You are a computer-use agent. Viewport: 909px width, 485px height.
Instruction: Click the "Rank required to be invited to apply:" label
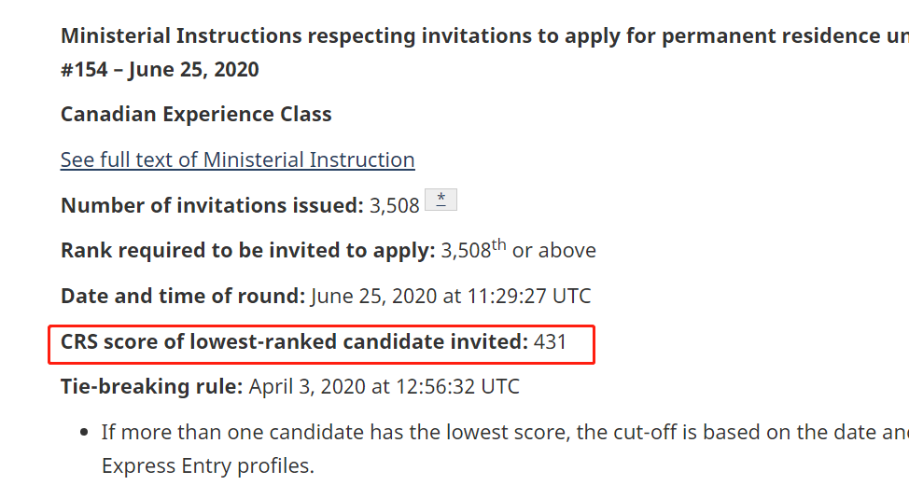pyautogui.click(x=247, y=251)
